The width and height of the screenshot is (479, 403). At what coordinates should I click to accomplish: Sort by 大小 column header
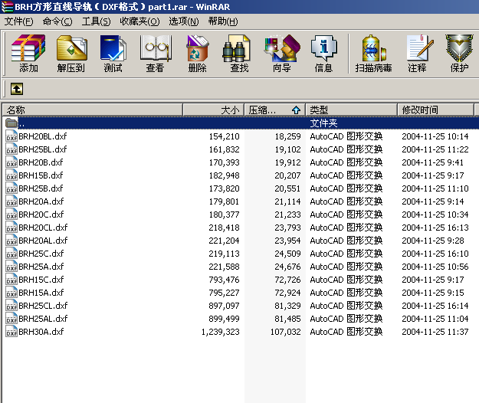(x=213, y=110)
